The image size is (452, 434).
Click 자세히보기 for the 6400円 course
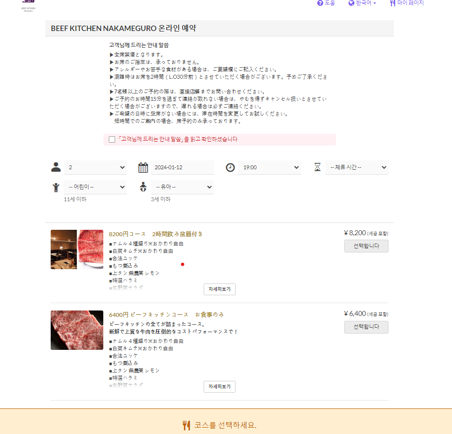tap(220, 387)
